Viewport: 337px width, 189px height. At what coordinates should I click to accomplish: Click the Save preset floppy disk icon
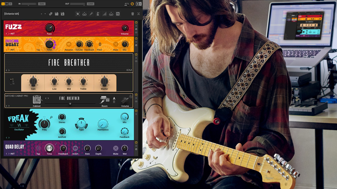(57, 14)
